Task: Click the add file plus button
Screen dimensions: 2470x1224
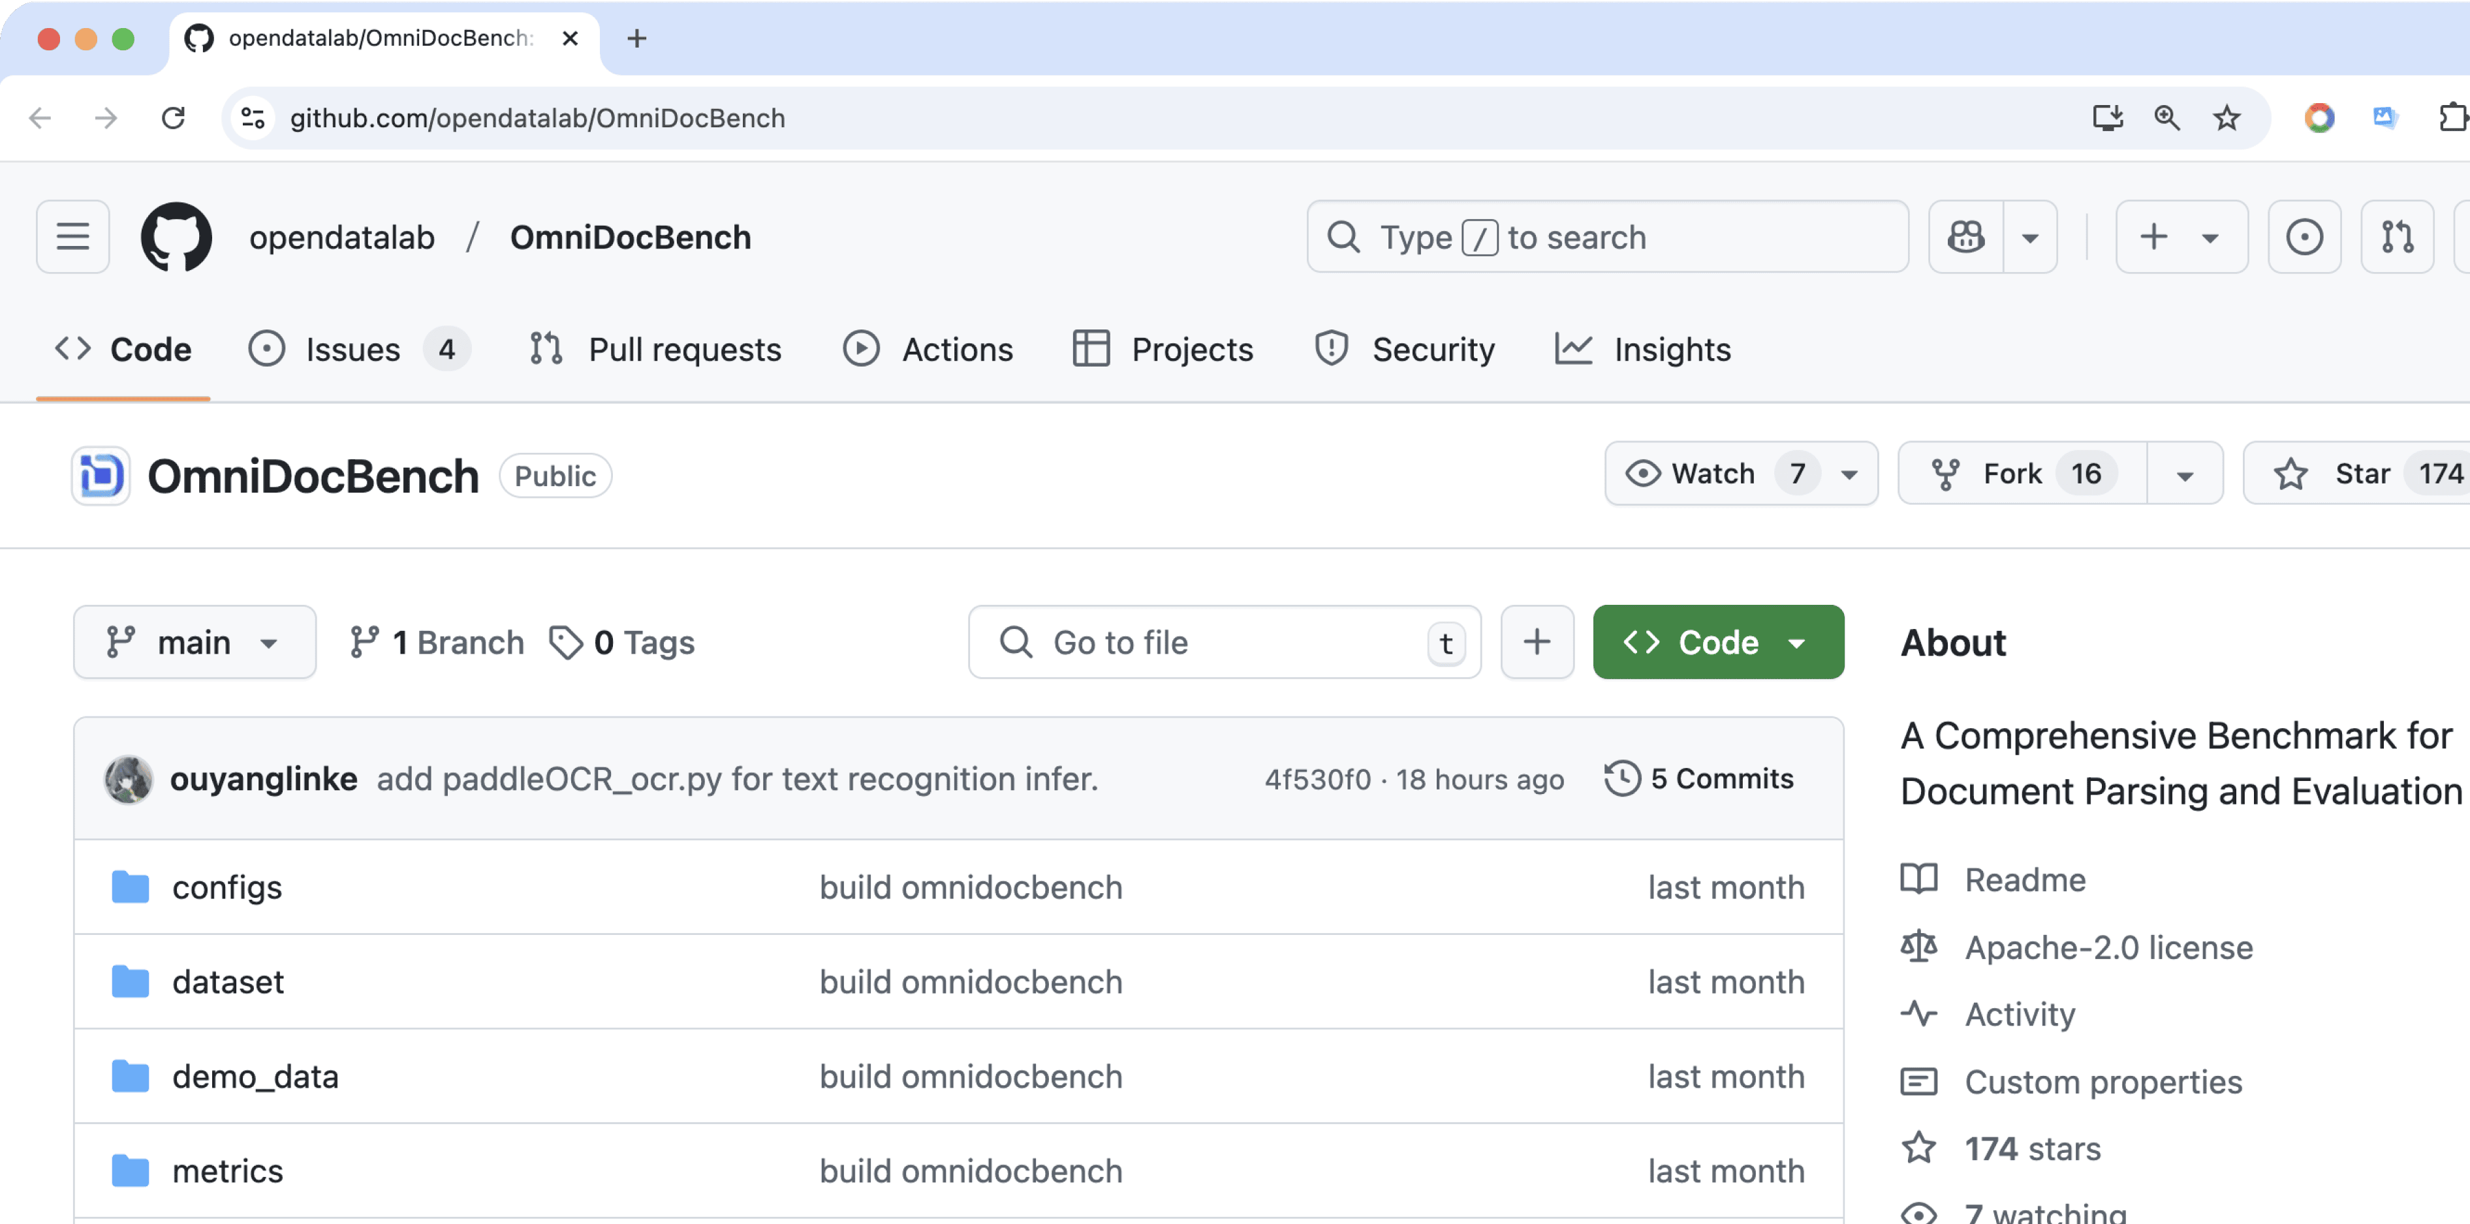Action: point(1537,642)
